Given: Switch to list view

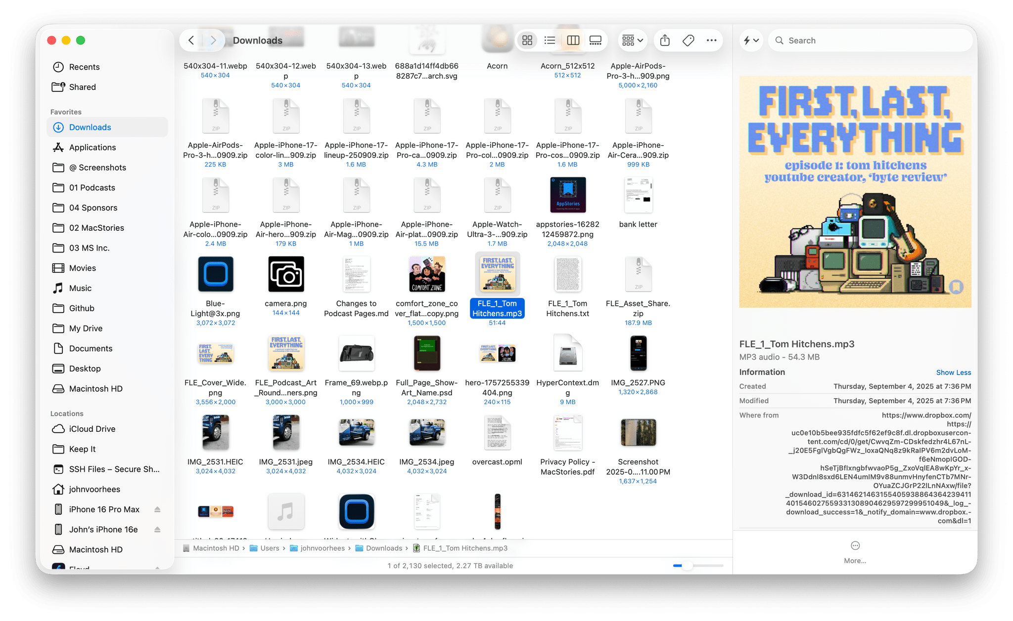Looking at the screenshot, I should 550,41.
